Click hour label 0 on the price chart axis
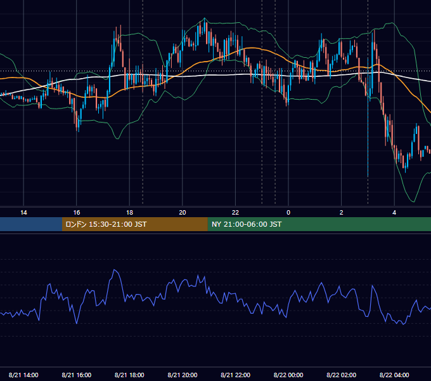The image size is (431, 381). click(x=288, y=213)
